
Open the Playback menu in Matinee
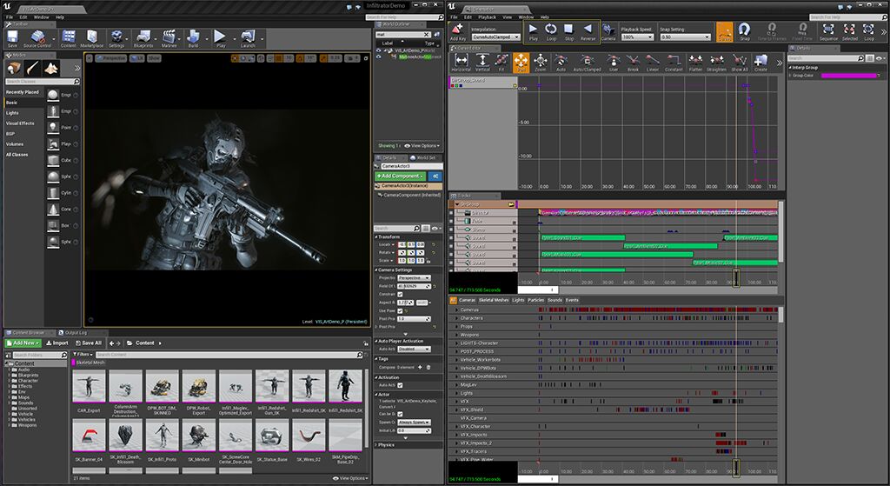pyautogui.click(x=488, y=17)
